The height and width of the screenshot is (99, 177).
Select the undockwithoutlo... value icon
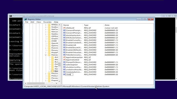64,70
